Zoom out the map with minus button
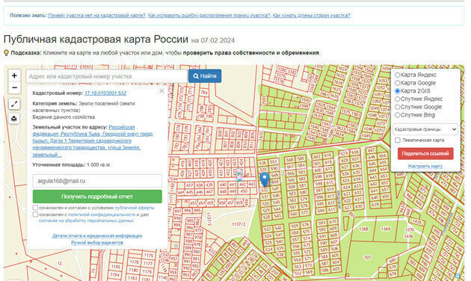The height and width of the screenshot is (281, 471). point(14,87)
